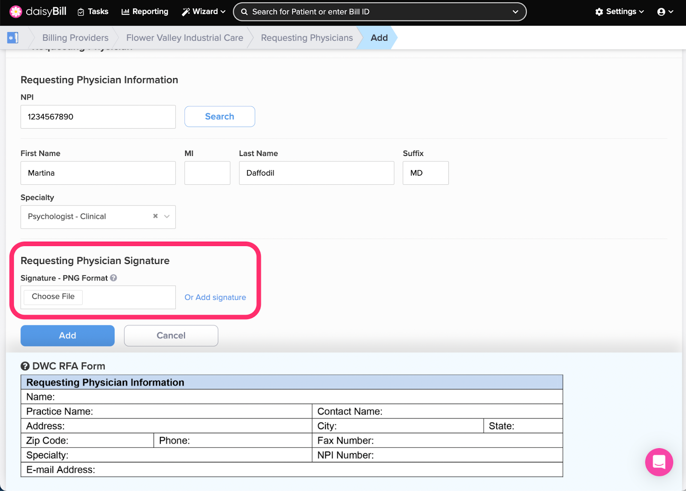Click the Tasks clipboard icon
This screenshot has height=491, width=686.
point(81,12)
